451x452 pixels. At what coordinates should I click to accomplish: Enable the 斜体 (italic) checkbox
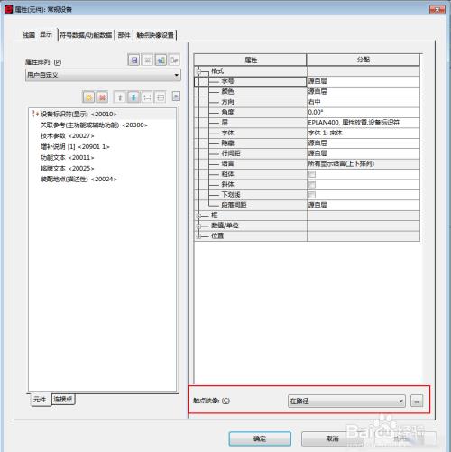click(x=312, y=184)
